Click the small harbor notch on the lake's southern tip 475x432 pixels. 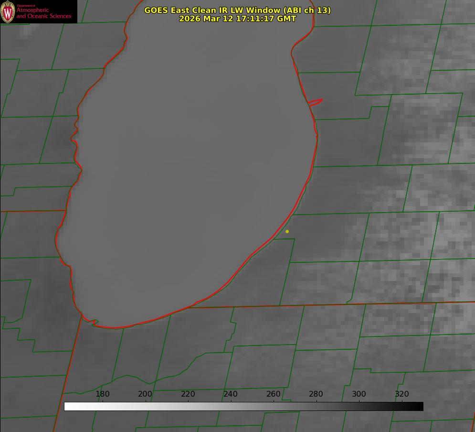[95, 323]
